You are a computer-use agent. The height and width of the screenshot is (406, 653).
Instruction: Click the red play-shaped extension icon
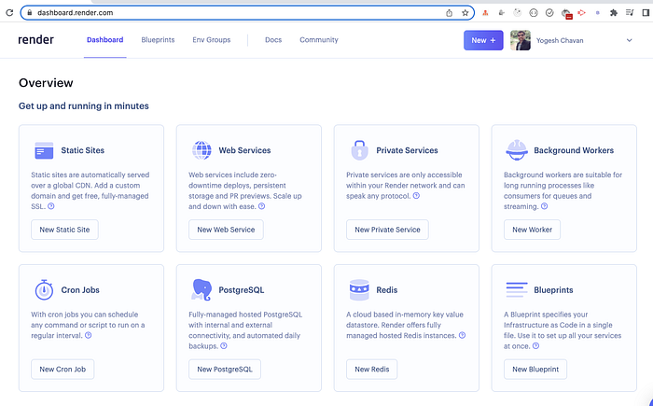582,13
